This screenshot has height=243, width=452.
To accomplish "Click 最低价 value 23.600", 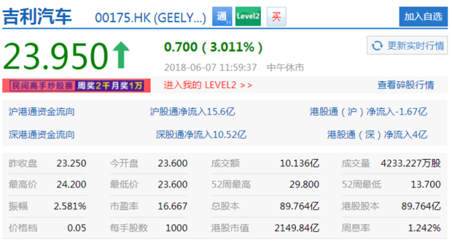I will (172, 185).
